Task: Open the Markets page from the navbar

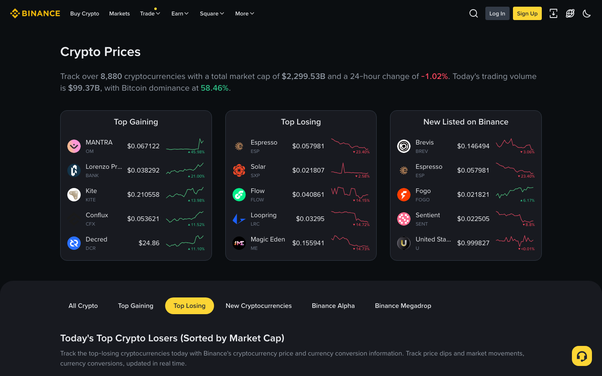Action: (x=120, y=13)
